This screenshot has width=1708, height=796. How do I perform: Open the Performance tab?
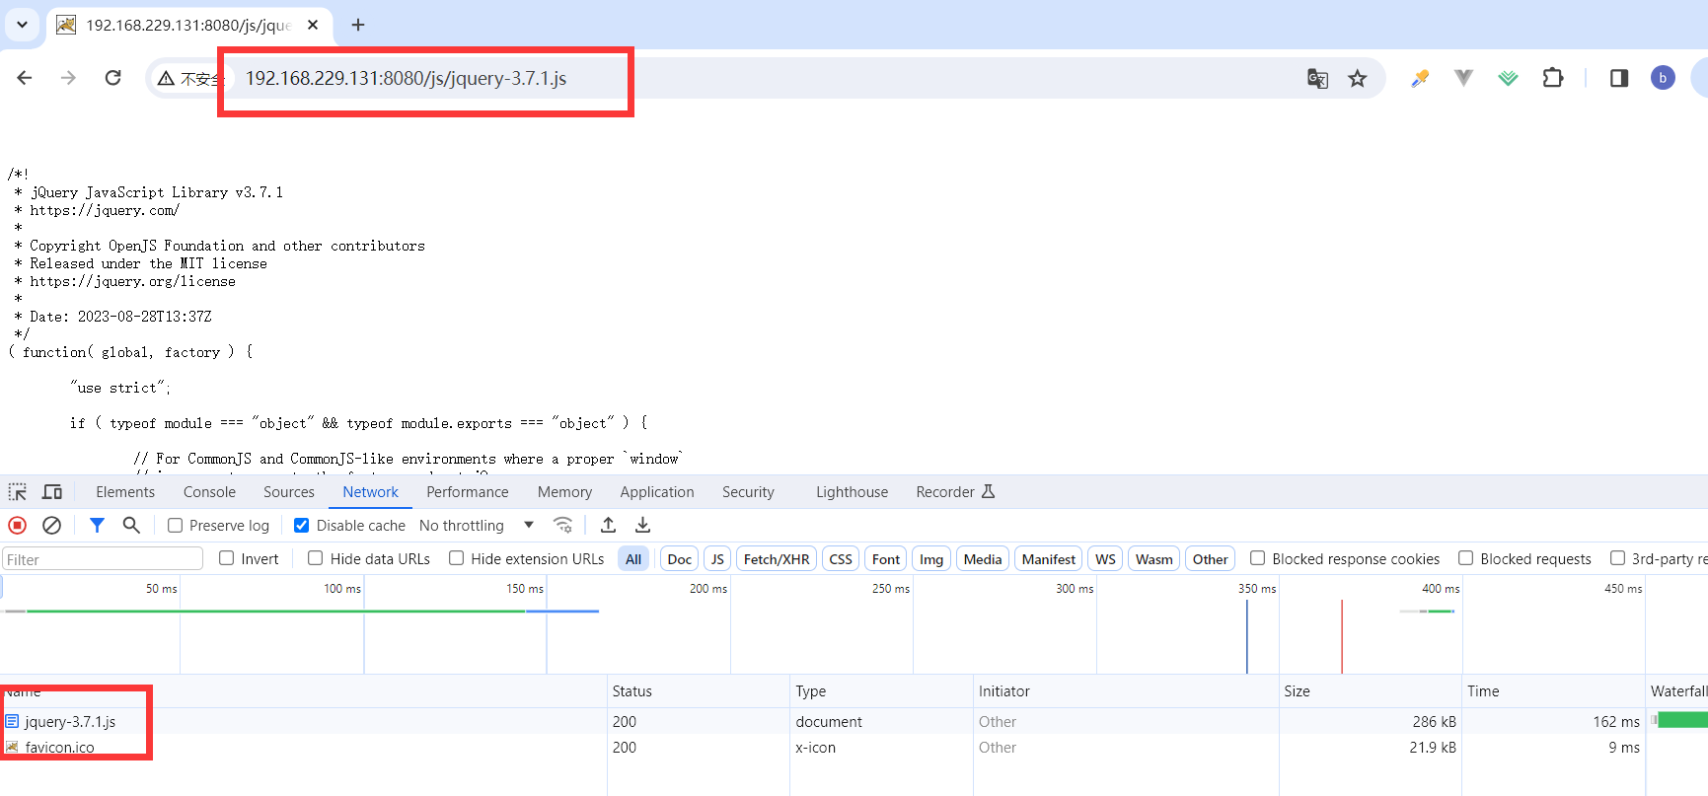tap(468, 491)
